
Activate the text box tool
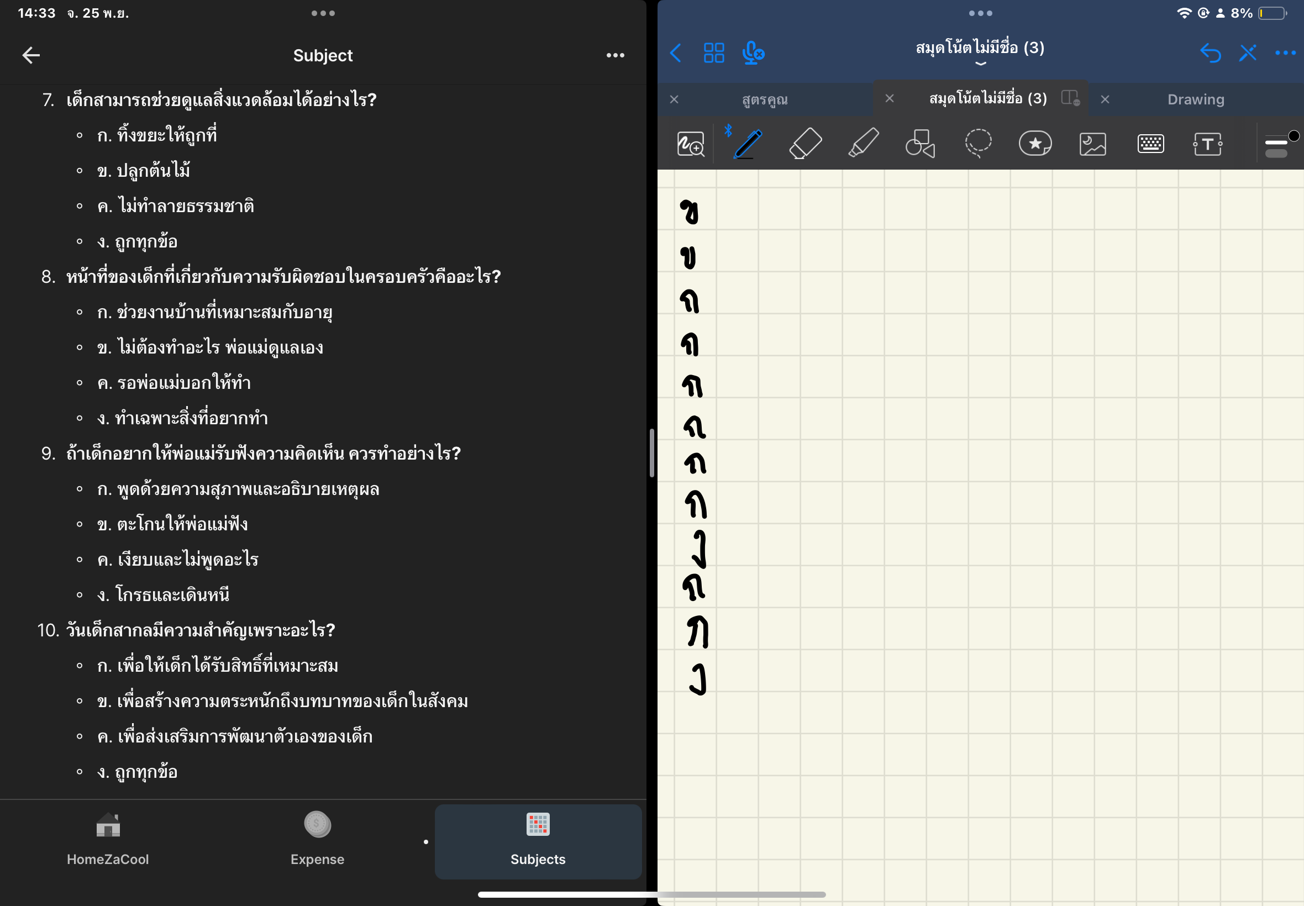tap(1207, 144)
